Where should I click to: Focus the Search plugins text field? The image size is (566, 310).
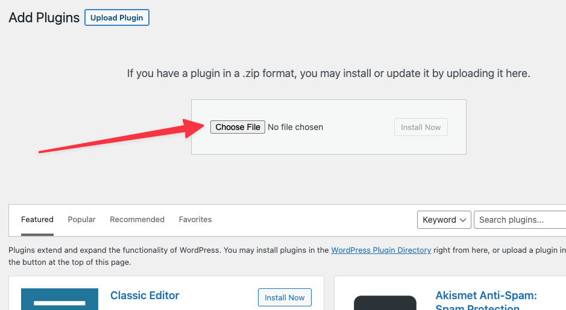click(520, 220)
